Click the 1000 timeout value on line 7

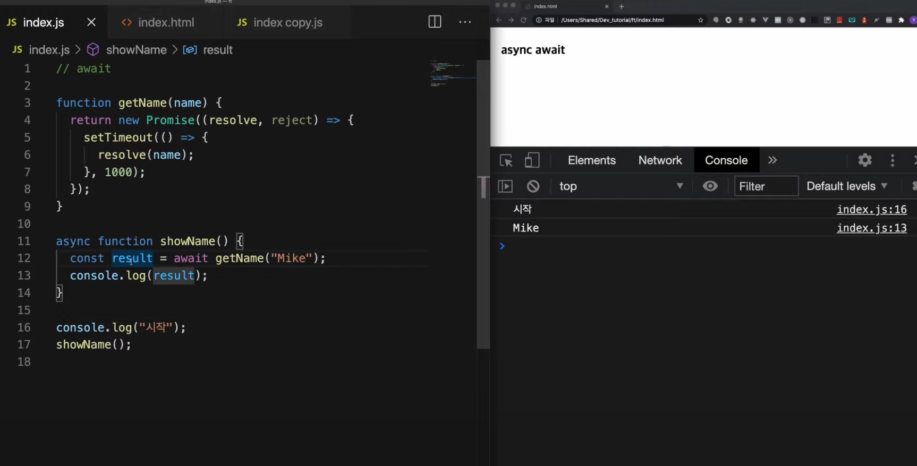118,172
